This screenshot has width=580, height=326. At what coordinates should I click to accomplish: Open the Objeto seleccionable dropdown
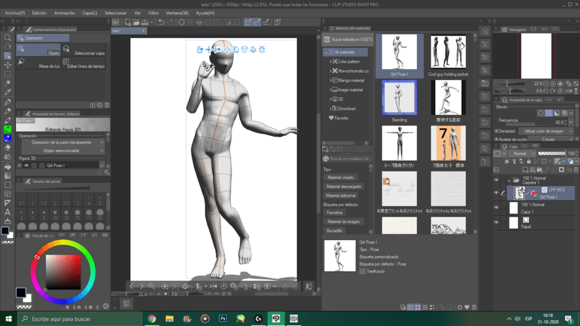[62, 150]
